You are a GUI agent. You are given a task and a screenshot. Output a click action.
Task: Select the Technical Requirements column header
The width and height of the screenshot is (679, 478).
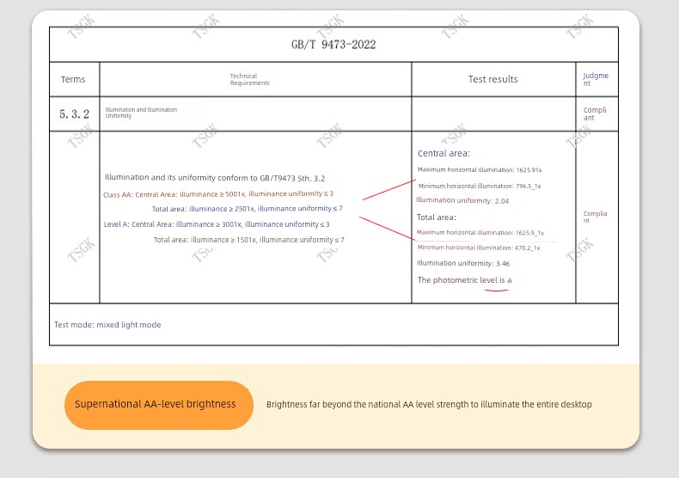point(249,80)
